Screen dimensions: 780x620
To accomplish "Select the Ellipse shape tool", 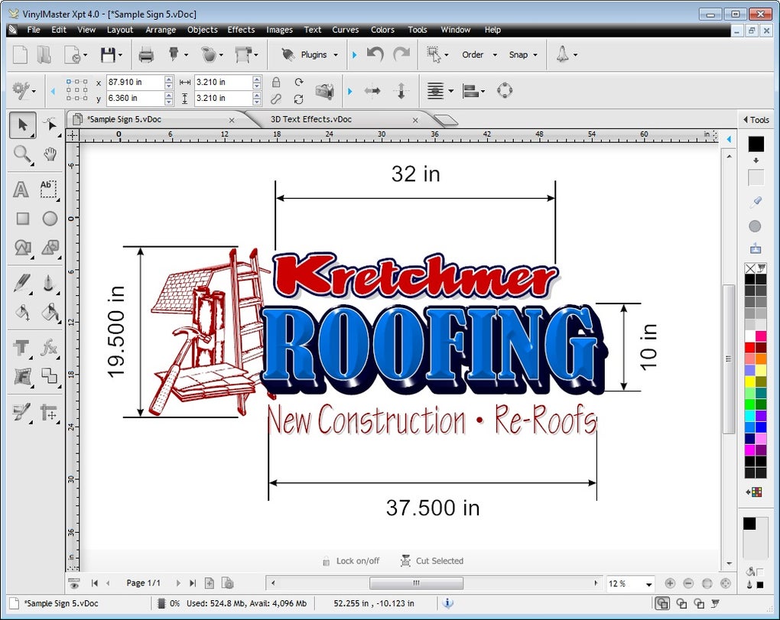I will click(50, 219).
